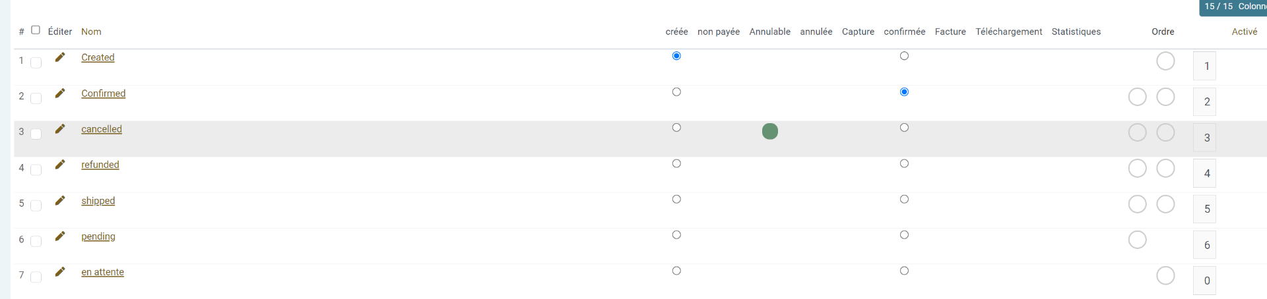The width and height of the screenshot is (1267, 299).
Task: Click the edit pencil for en attente
Action: 60,271
